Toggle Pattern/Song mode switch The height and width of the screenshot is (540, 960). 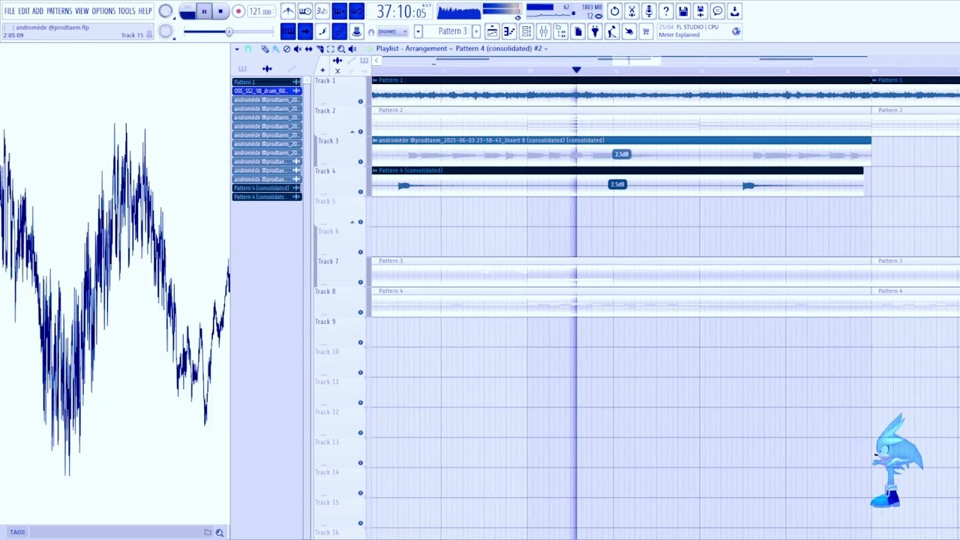pos(187,11)
